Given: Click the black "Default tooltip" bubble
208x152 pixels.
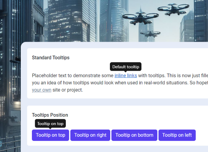Looking at the screenshot, I should click(125, 67).
